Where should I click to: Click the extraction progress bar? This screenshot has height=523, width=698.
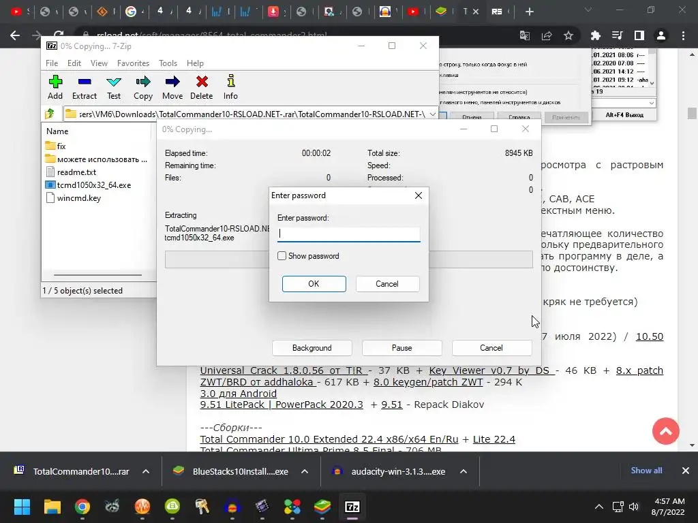click(x=348, y=259)
